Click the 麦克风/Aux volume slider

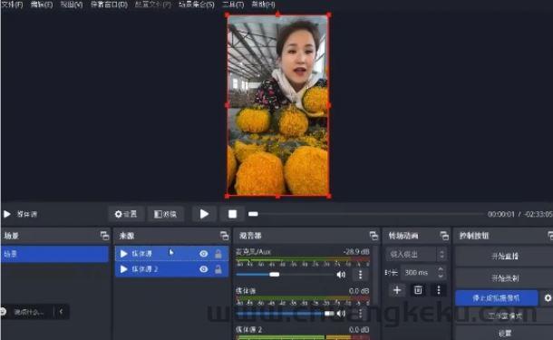(x=285, y=275)
